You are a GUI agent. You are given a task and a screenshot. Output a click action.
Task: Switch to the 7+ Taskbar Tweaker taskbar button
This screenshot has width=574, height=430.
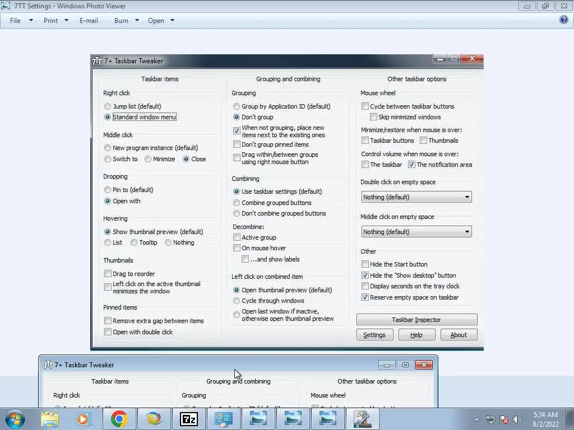(362, 419)
